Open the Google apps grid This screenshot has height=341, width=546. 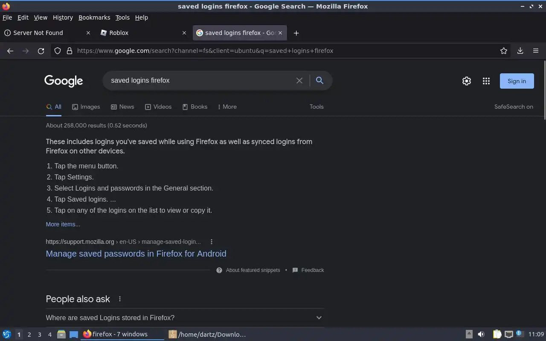coord(486,81)
